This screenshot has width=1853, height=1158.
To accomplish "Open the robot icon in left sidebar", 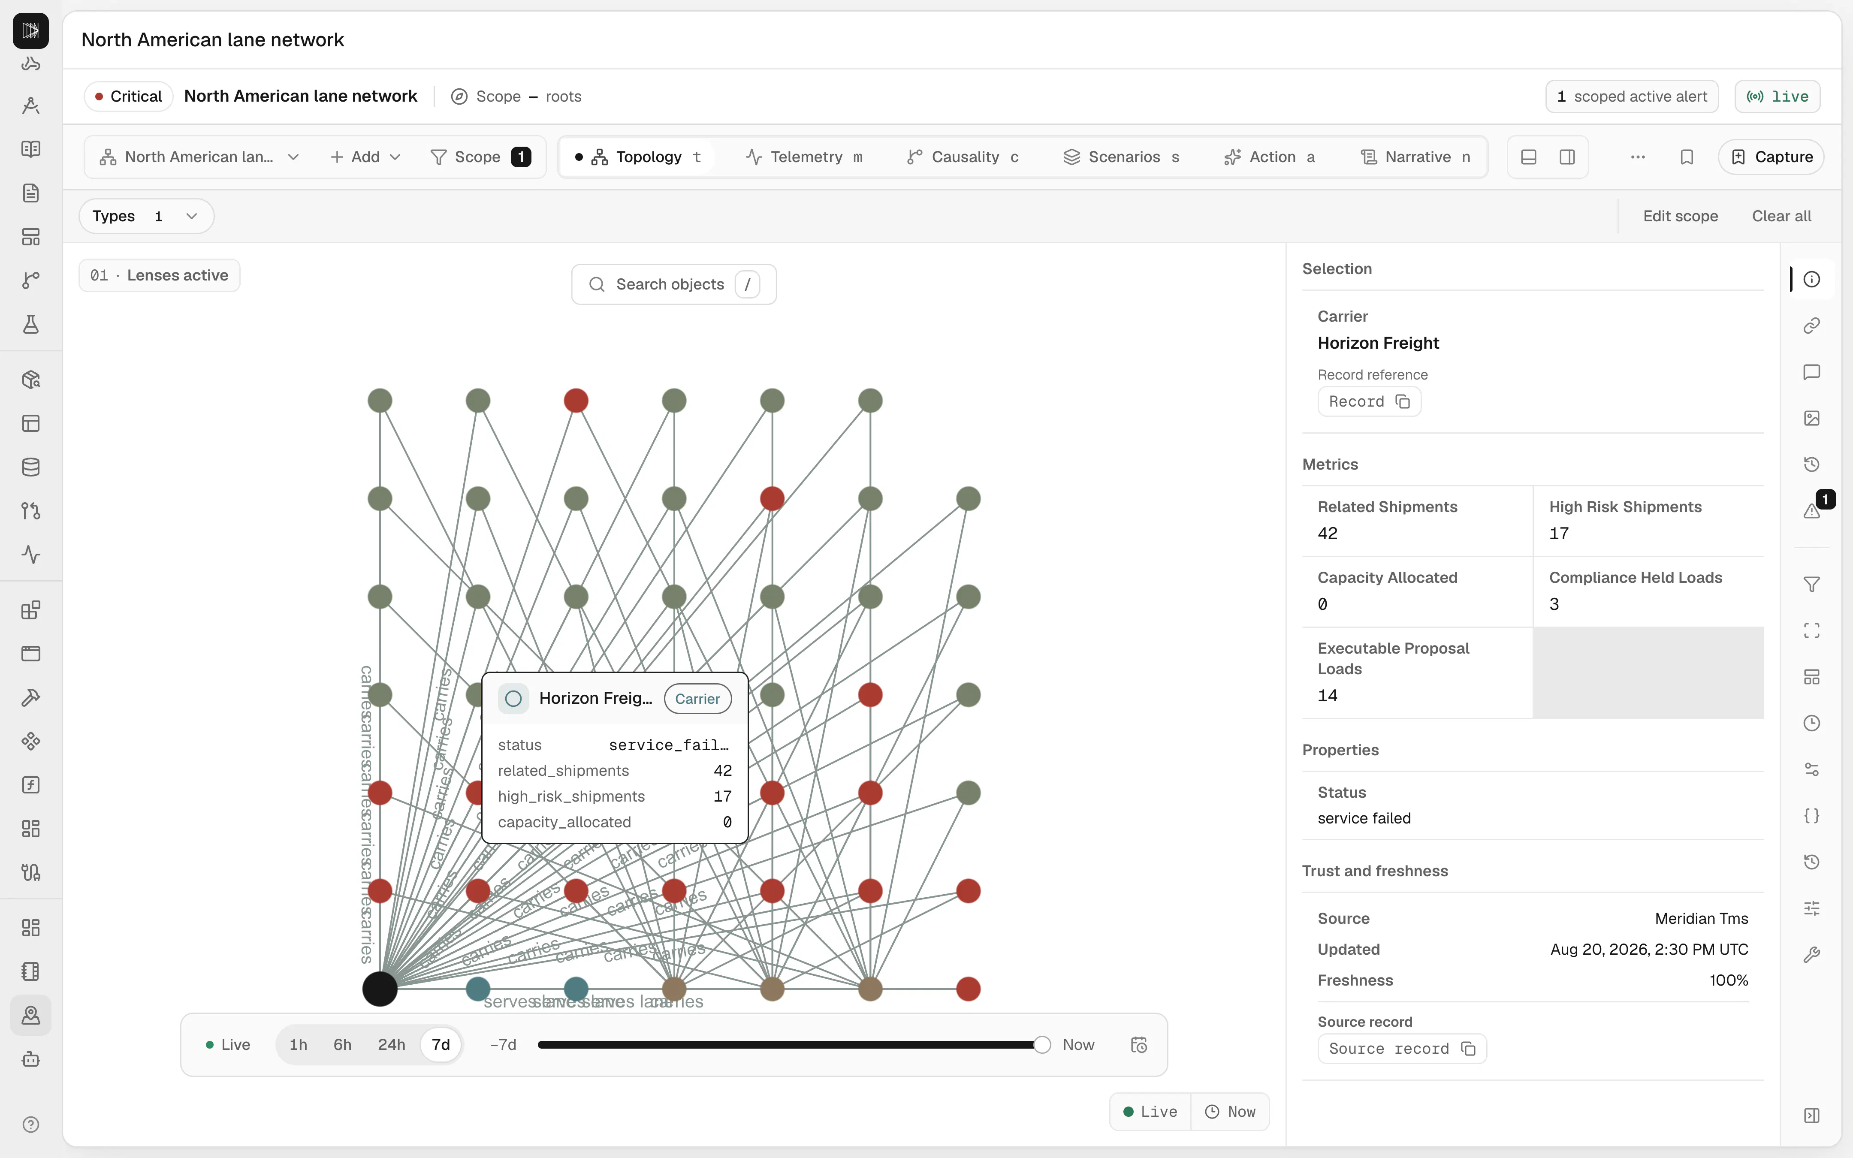I will (30, 1059).
